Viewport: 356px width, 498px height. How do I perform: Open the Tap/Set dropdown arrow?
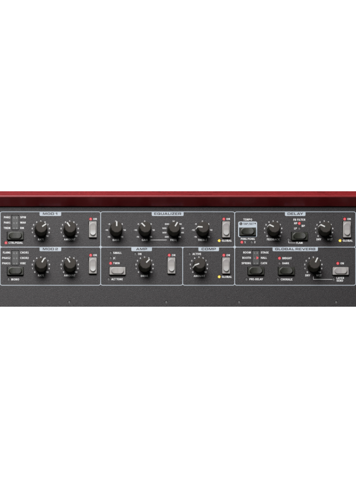256,224
